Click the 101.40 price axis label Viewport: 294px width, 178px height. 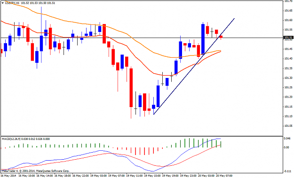coord(288,59)
